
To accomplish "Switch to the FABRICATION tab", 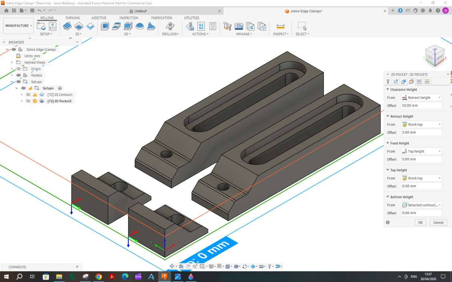I will pyautogui.click(x=162, y=18).
